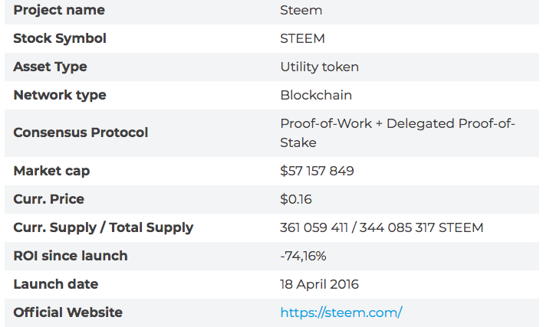Select the 361 059 411 / 344 085 317 STEEM value
Screen dimensions: 556x327
(x=382, y=227)
